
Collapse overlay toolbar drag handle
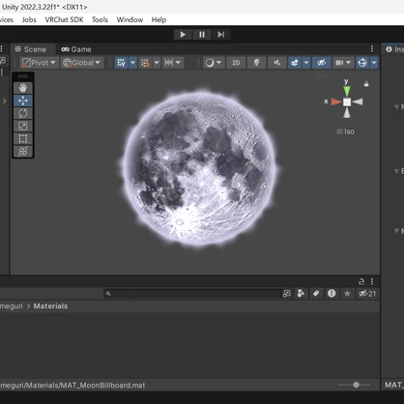tap(23, 76)
